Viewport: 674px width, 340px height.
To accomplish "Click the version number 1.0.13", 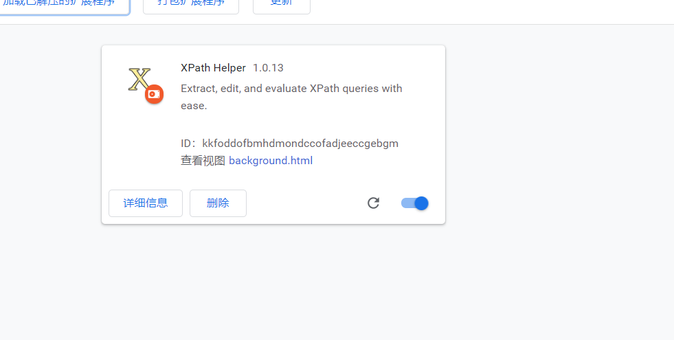I will tap(268, 68).
